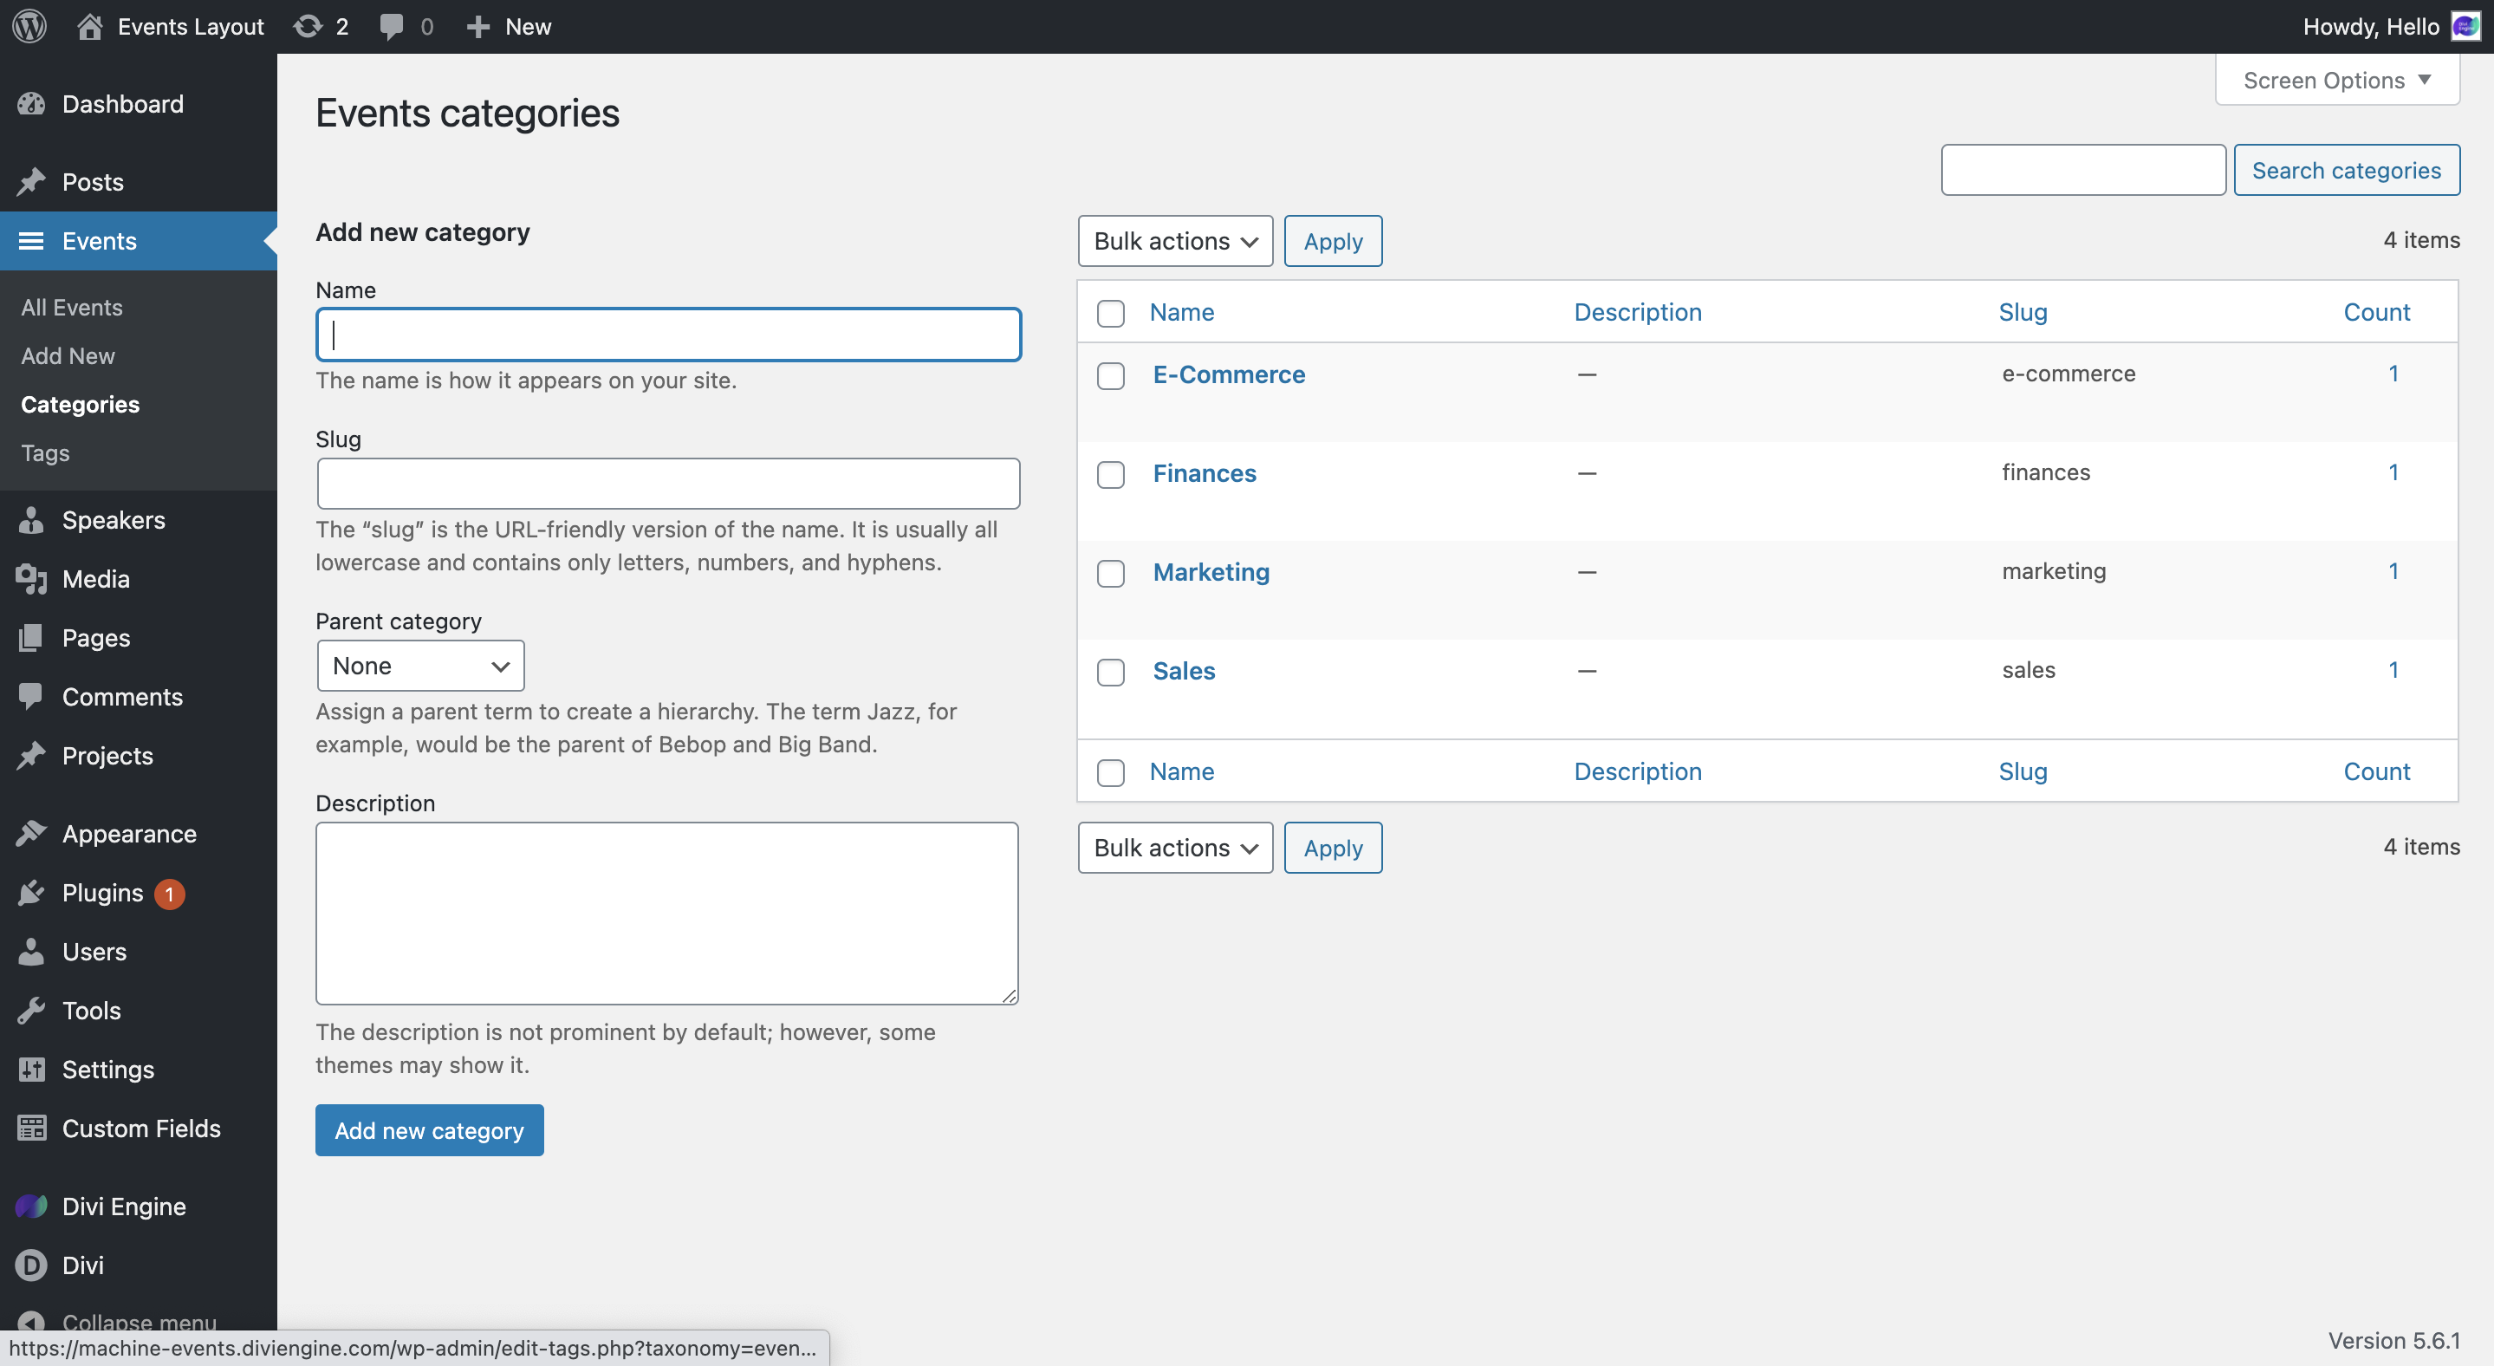Open the Finances category link

(1205, 473)
